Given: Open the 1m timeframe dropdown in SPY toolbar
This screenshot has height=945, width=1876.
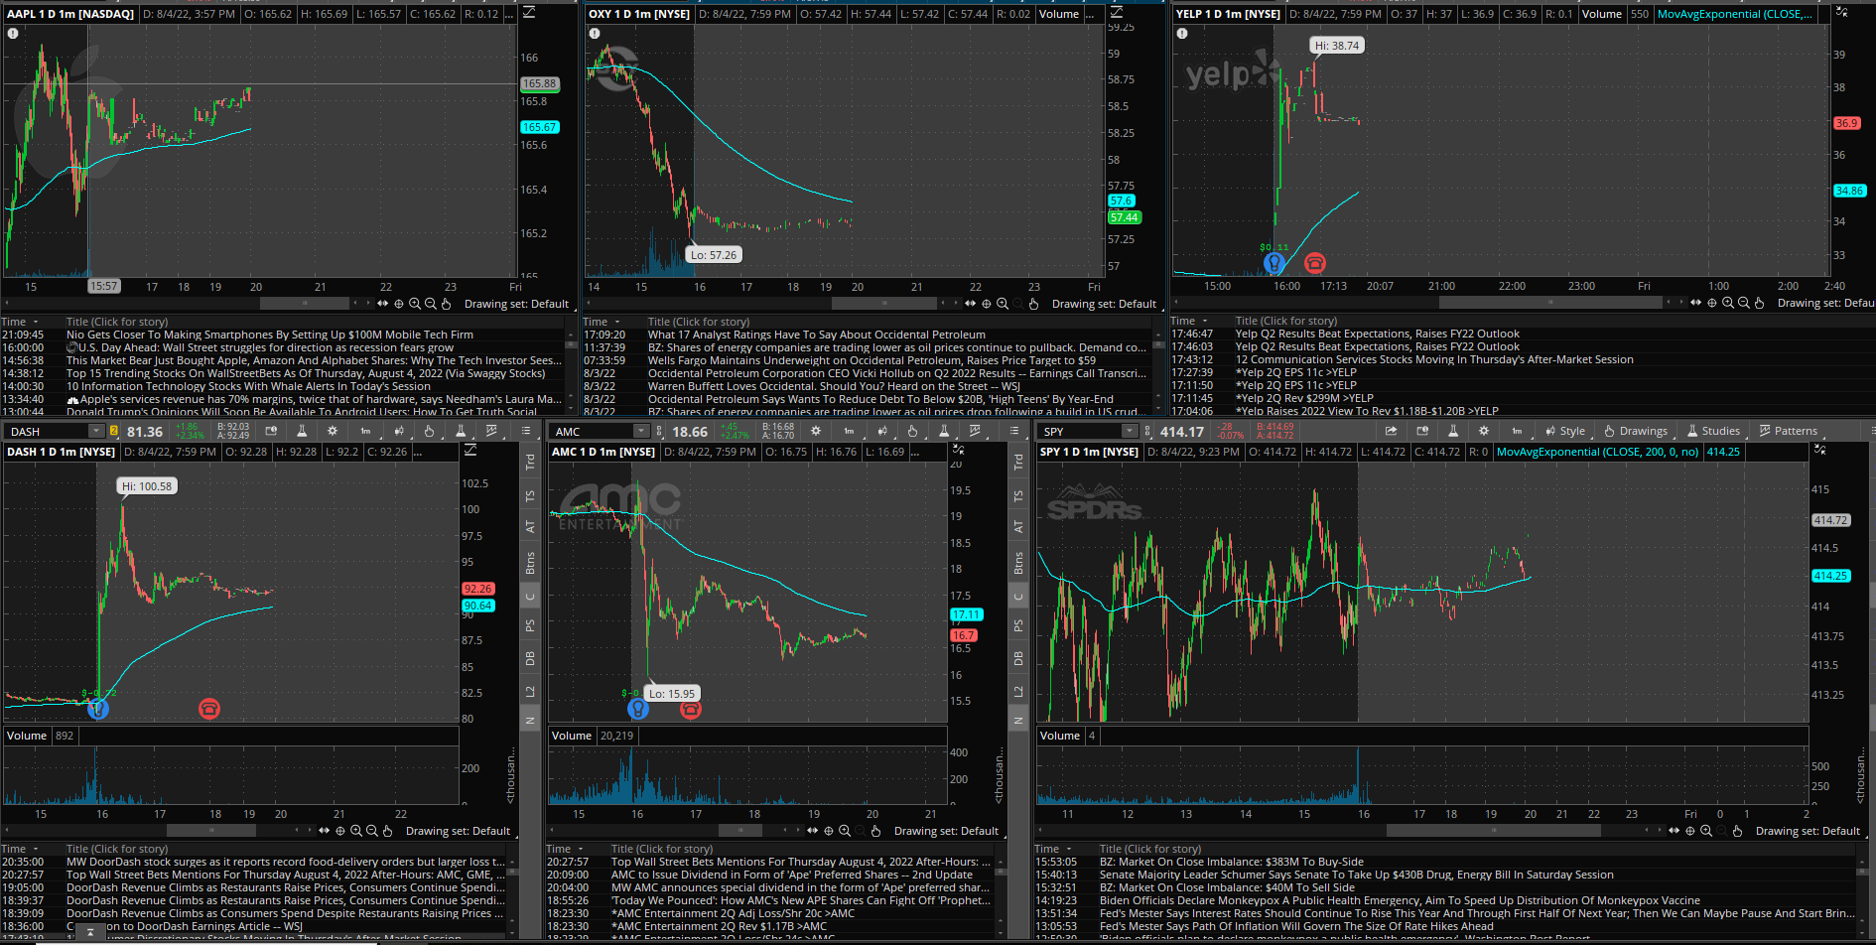Looking at the screenshot, I should pyautogui.click(x=1517, y=431).
